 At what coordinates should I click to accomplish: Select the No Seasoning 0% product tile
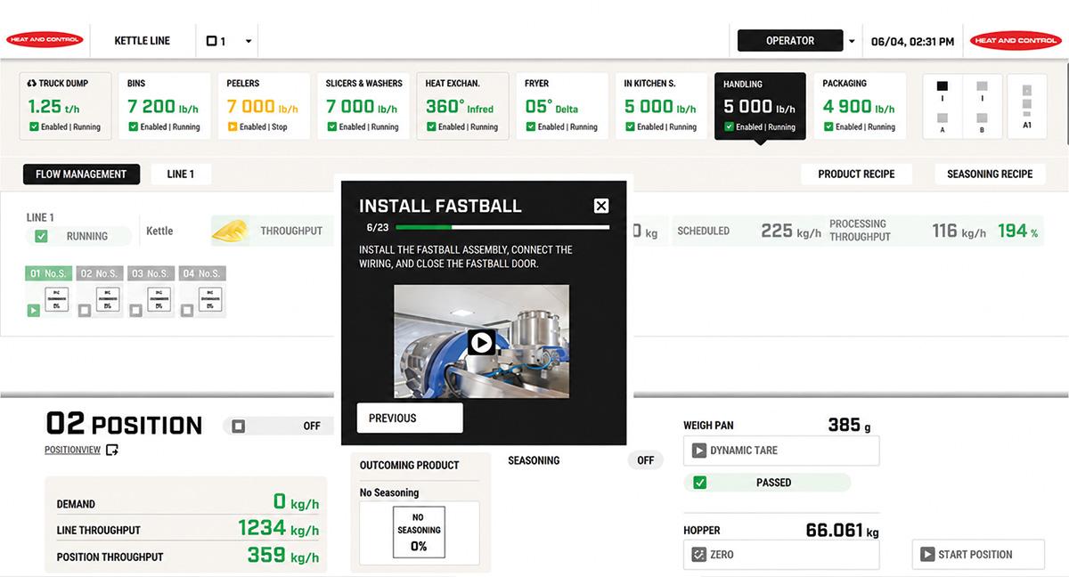click(419, 532)
